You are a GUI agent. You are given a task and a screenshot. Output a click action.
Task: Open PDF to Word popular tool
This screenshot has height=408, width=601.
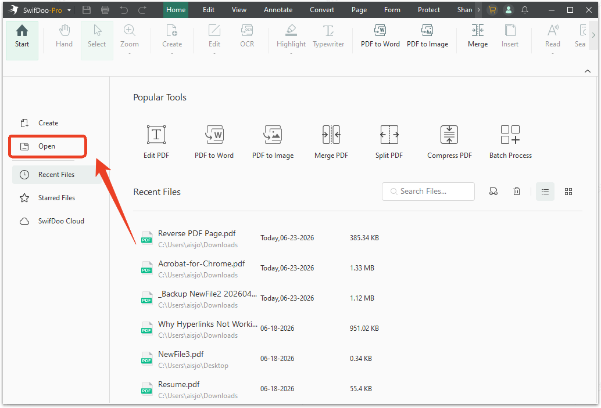(214, 142)
